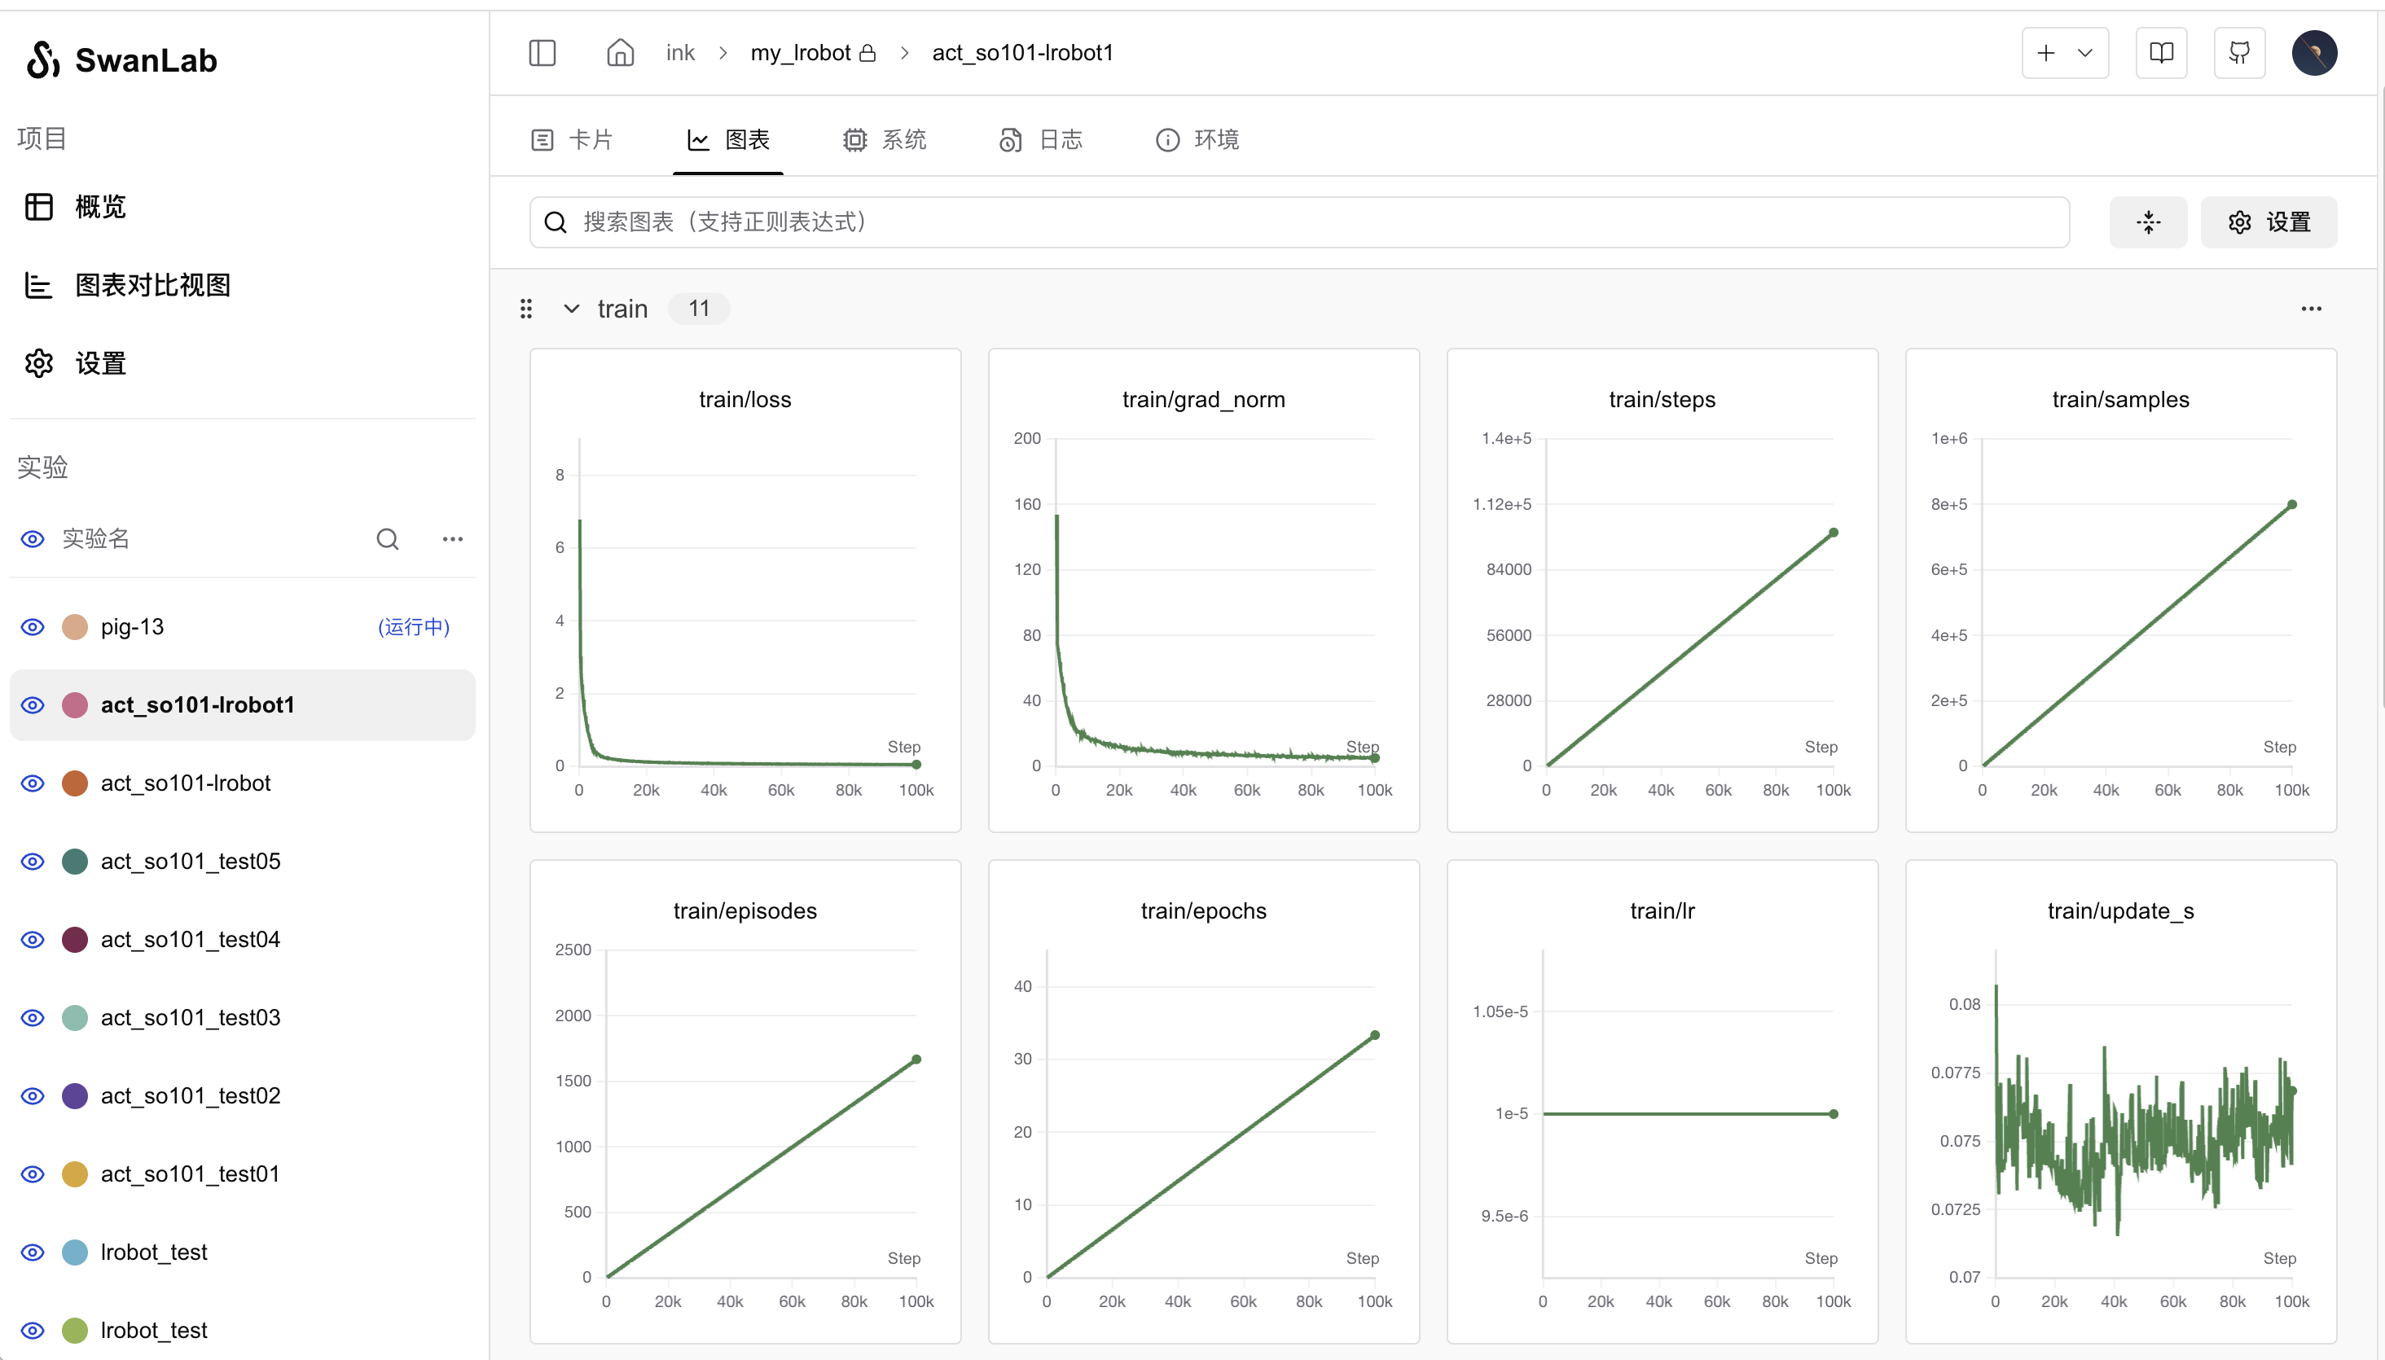2385x1360 pixels.
Task: Click pig-13 color swatch
Action: [75, 627]
